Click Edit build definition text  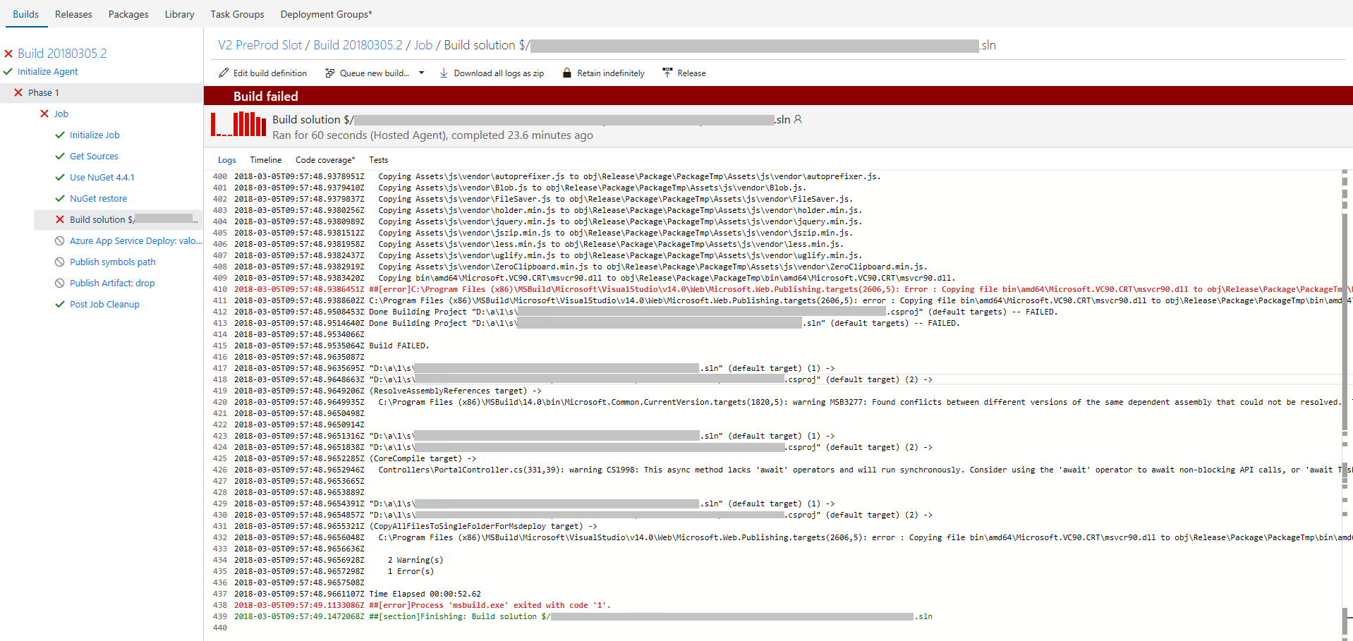coord(270,73)
